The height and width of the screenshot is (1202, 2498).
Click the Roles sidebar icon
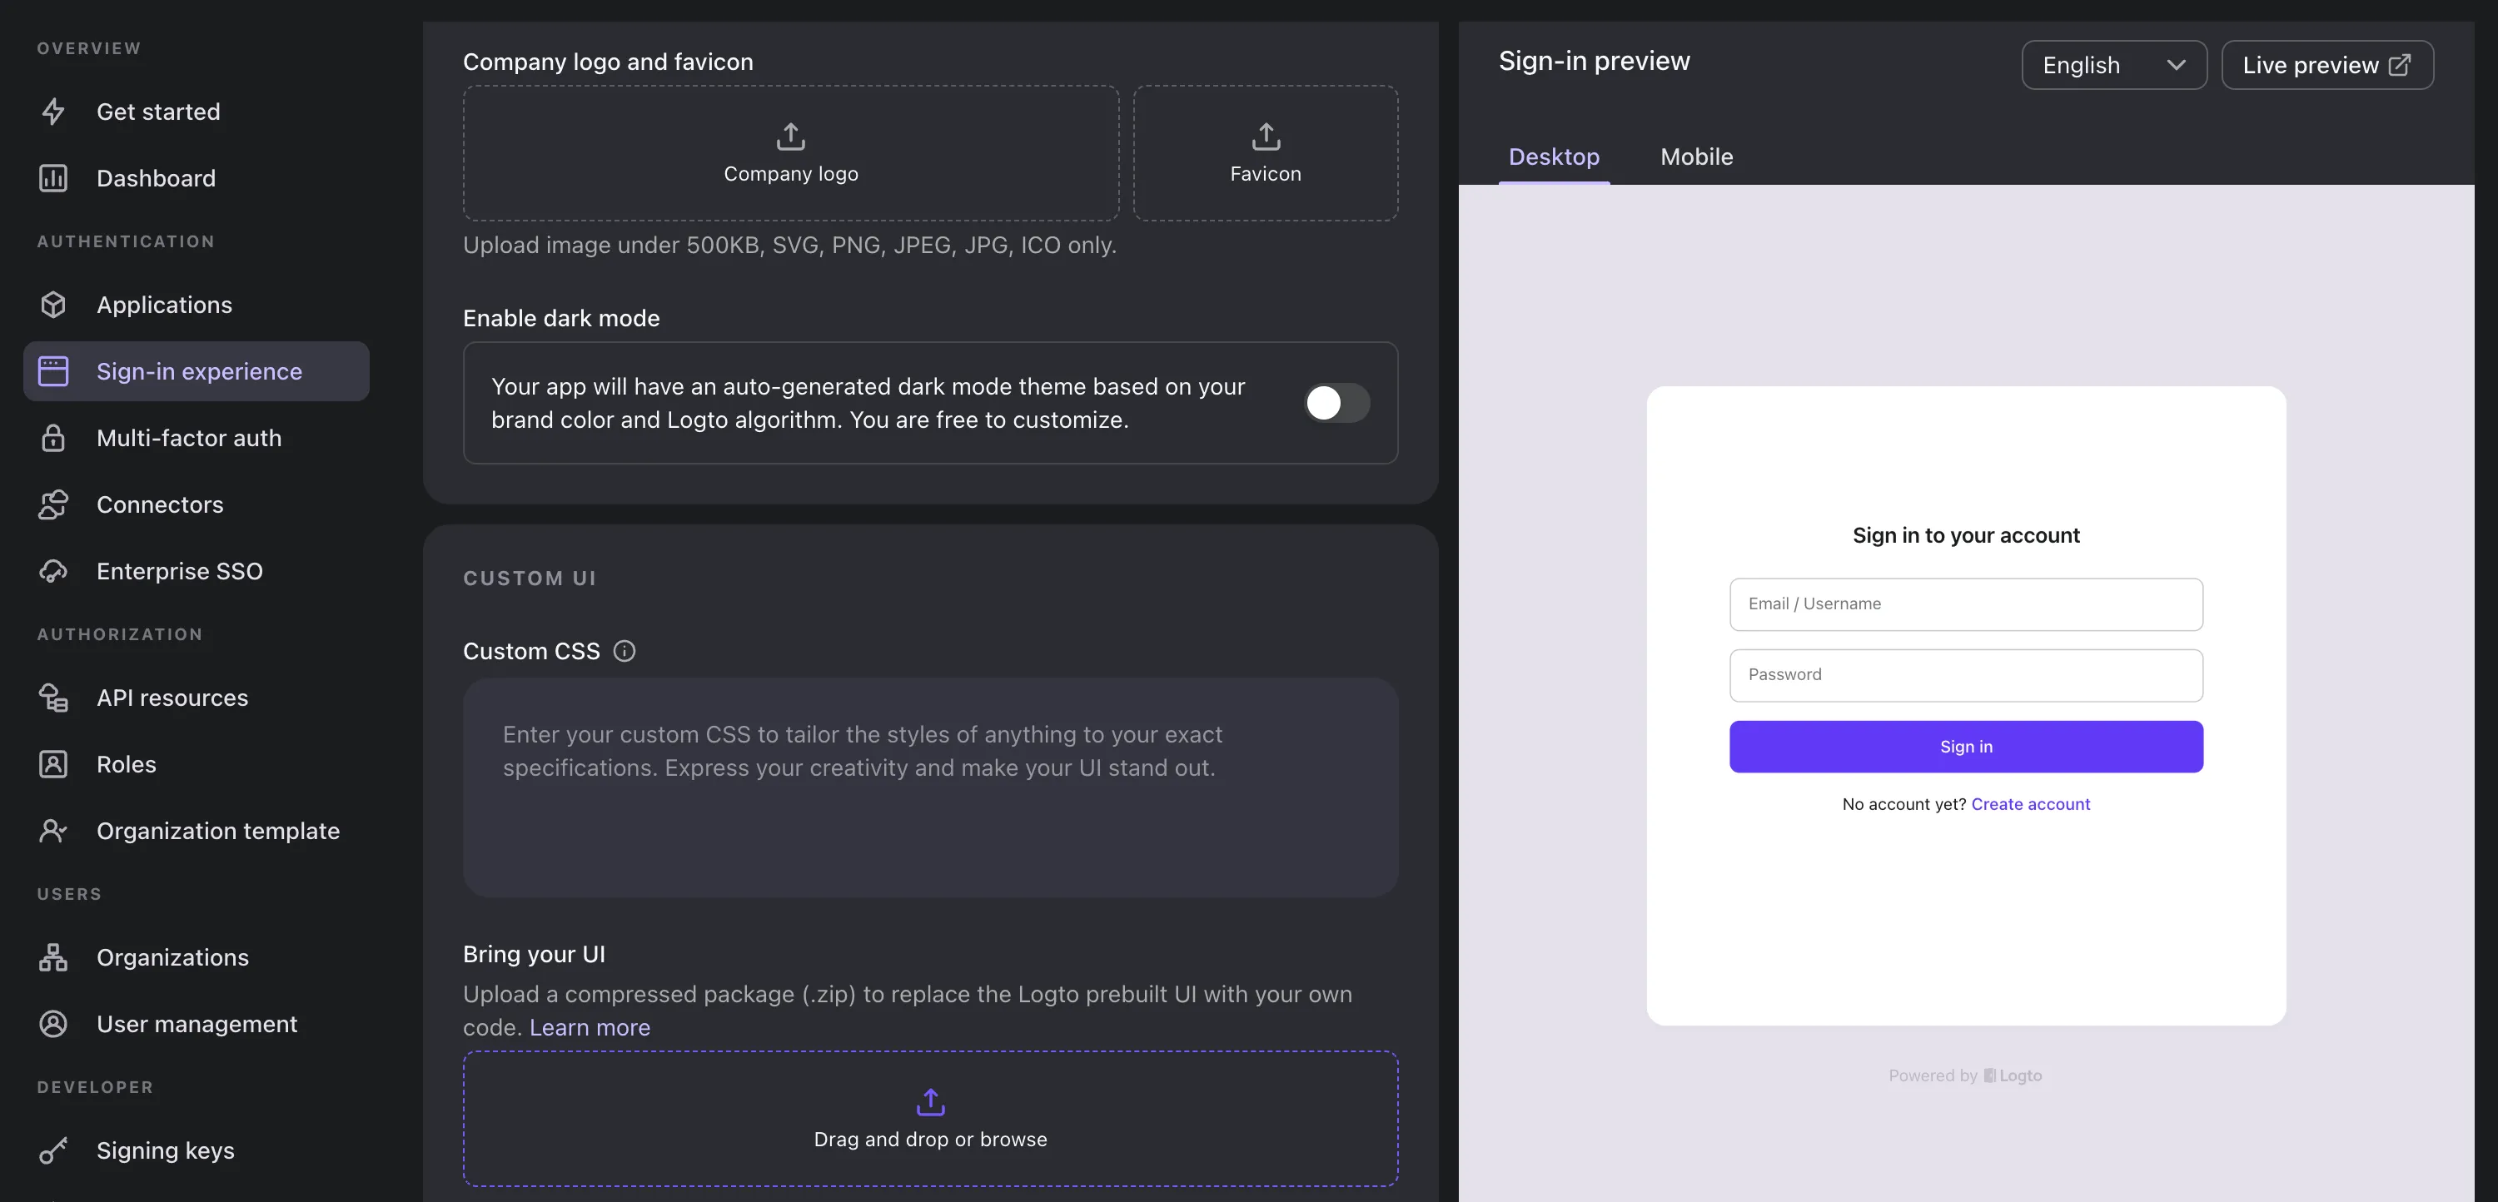(52, 764)
